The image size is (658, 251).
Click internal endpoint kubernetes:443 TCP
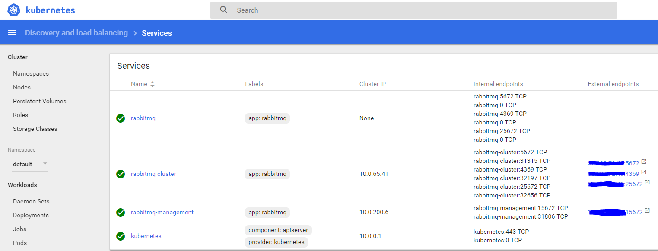click(x=501, y=232)
